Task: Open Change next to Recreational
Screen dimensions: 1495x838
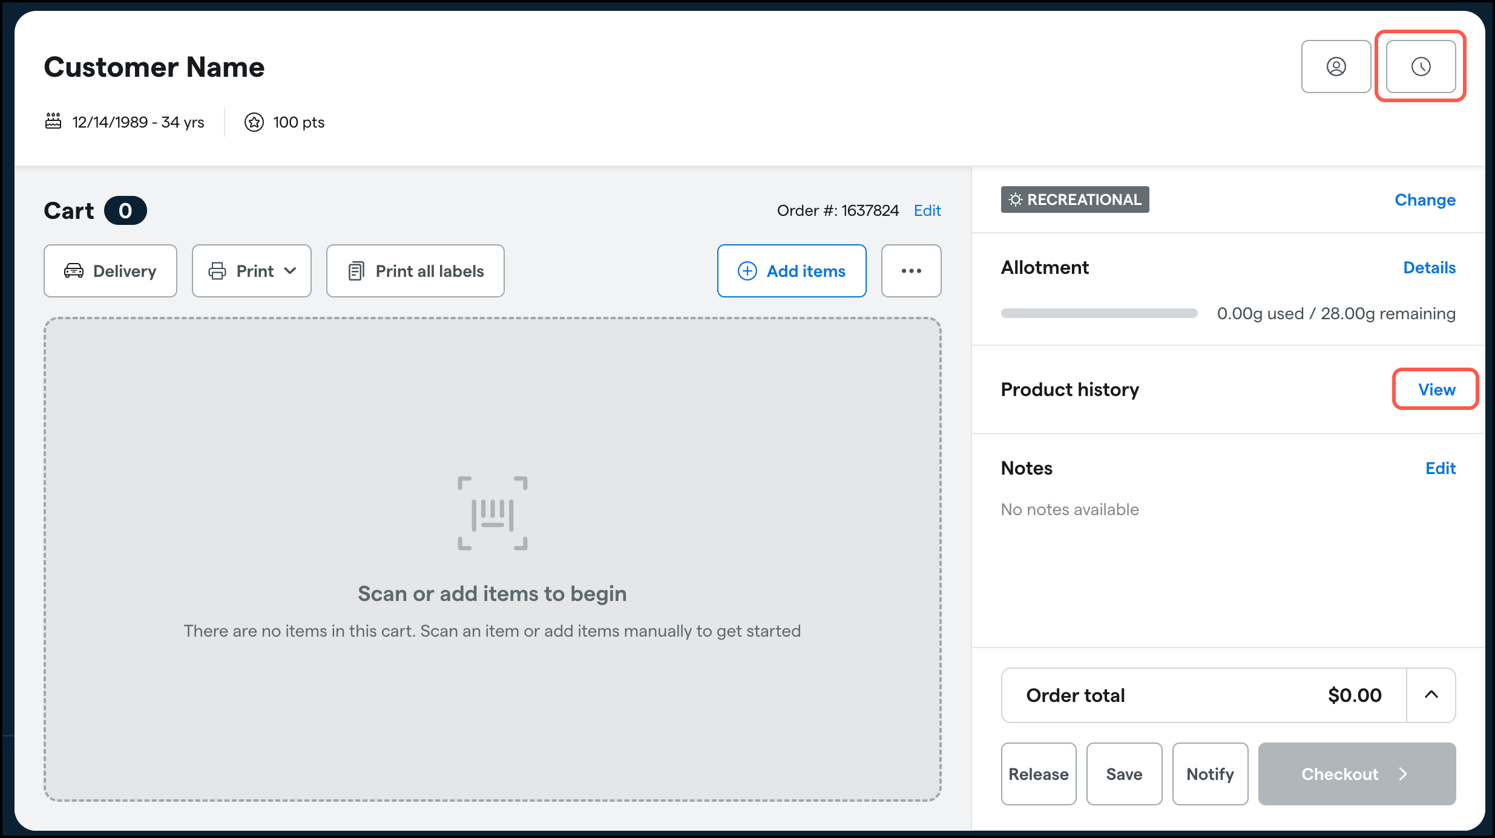Action: pos(1425,200)
